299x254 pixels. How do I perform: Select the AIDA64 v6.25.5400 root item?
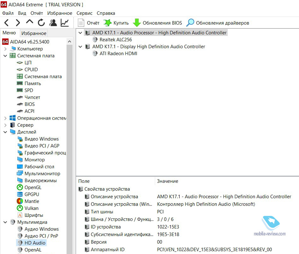(26, 42)
